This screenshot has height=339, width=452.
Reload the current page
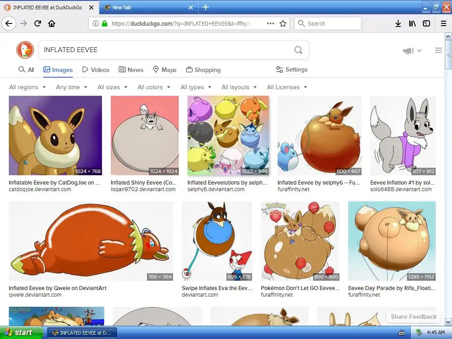(x=38, y=23)
